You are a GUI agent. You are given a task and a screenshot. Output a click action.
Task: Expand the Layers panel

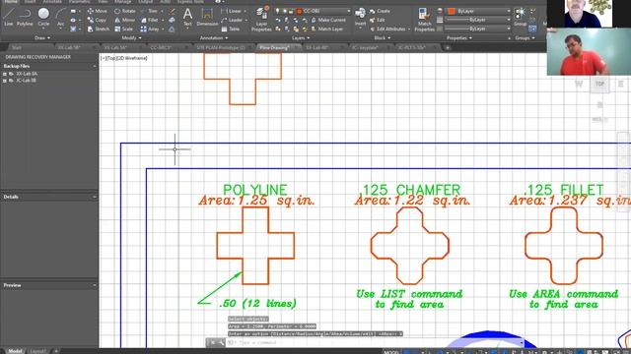301,37
